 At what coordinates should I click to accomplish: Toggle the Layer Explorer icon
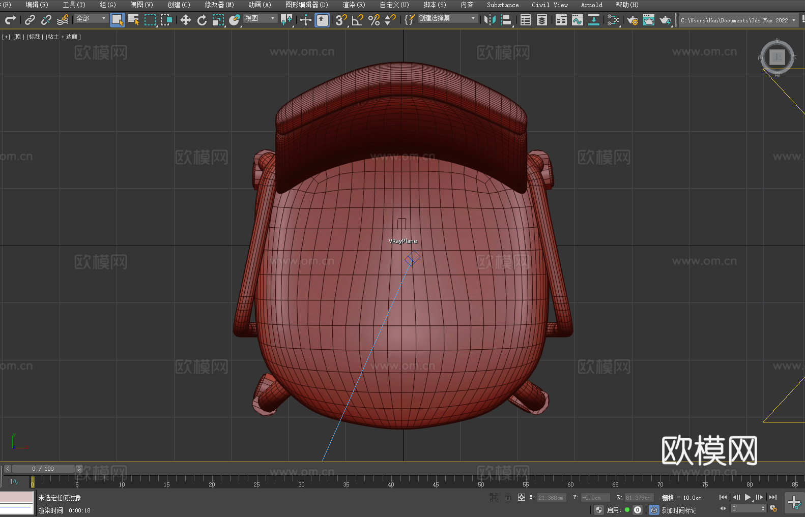(542, 20)
